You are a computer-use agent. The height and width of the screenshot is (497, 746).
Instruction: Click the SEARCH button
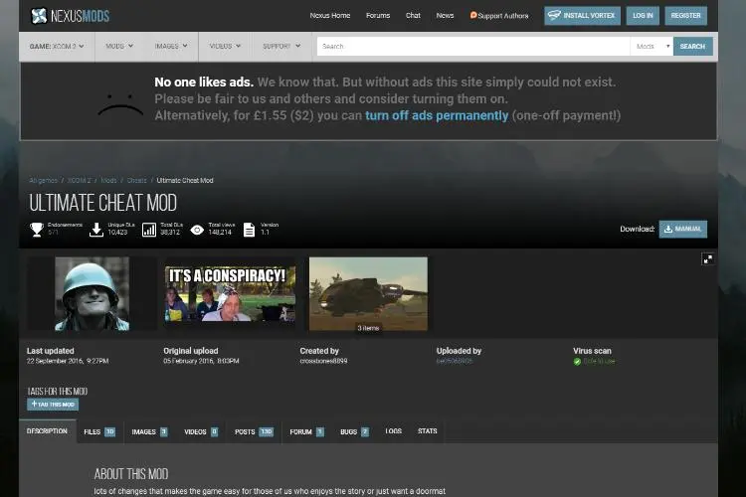(x=692, y=46)
